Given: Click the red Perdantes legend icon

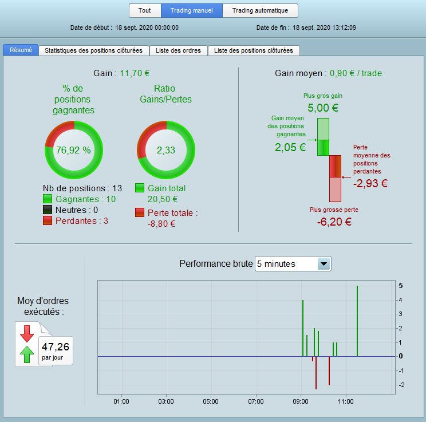Looking at the screenshot, I should pos(48,221).
